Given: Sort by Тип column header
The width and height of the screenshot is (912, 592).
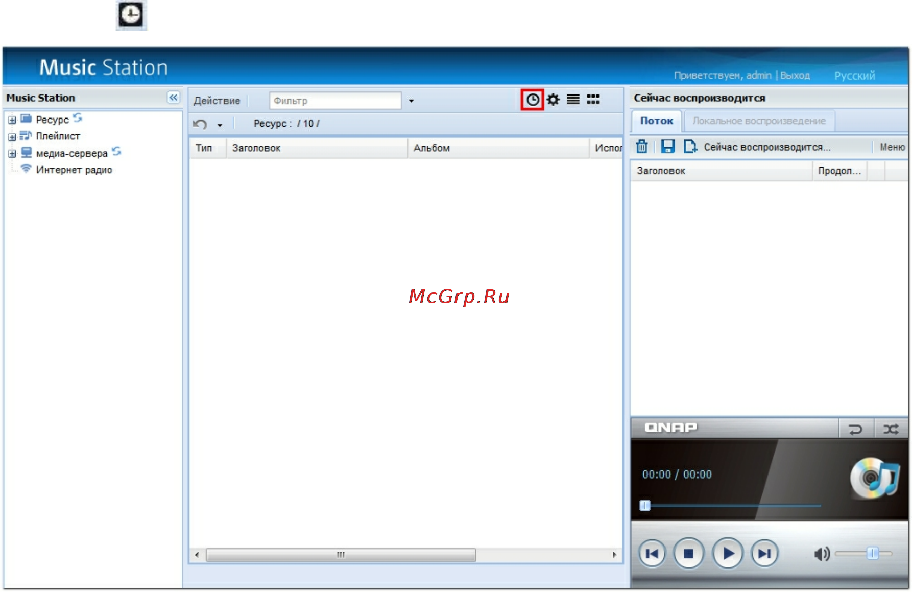Looking at the screenshot, I should [x=208, y=148].
